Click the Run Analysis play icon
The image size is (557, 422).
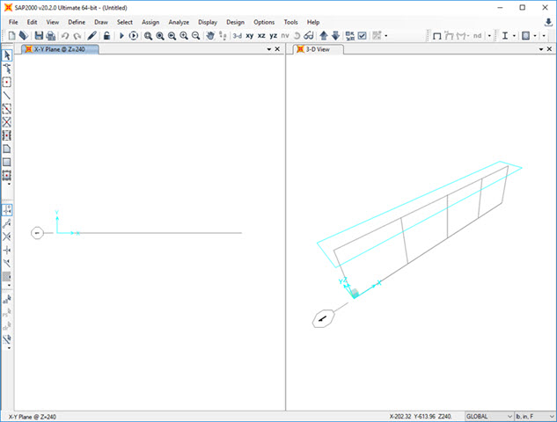pyautogui.click(x=121, y=36)
